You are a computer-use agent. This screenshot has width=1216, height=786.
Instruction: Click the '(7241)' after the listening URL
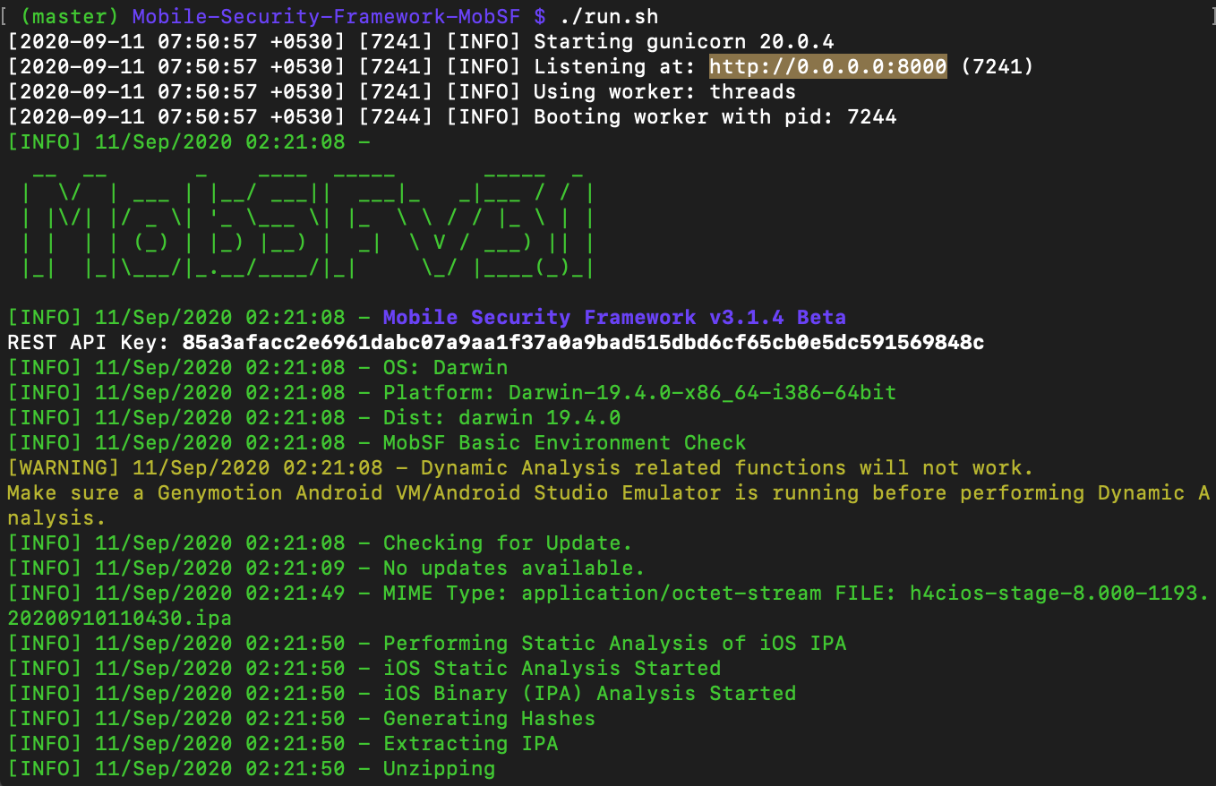pos(998,66)
